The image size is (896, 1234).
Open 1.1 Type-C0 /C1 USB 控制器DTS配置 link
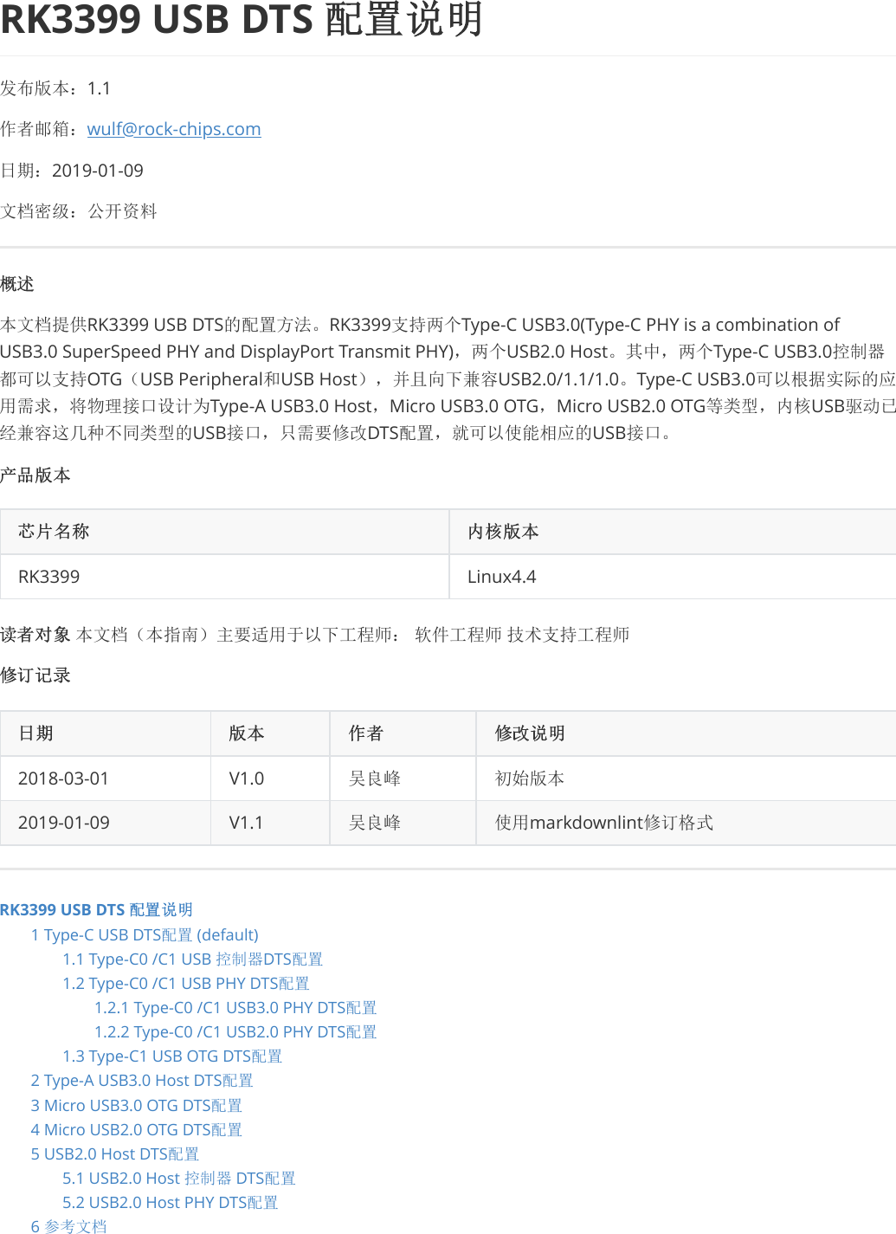(x=192, y=959)
